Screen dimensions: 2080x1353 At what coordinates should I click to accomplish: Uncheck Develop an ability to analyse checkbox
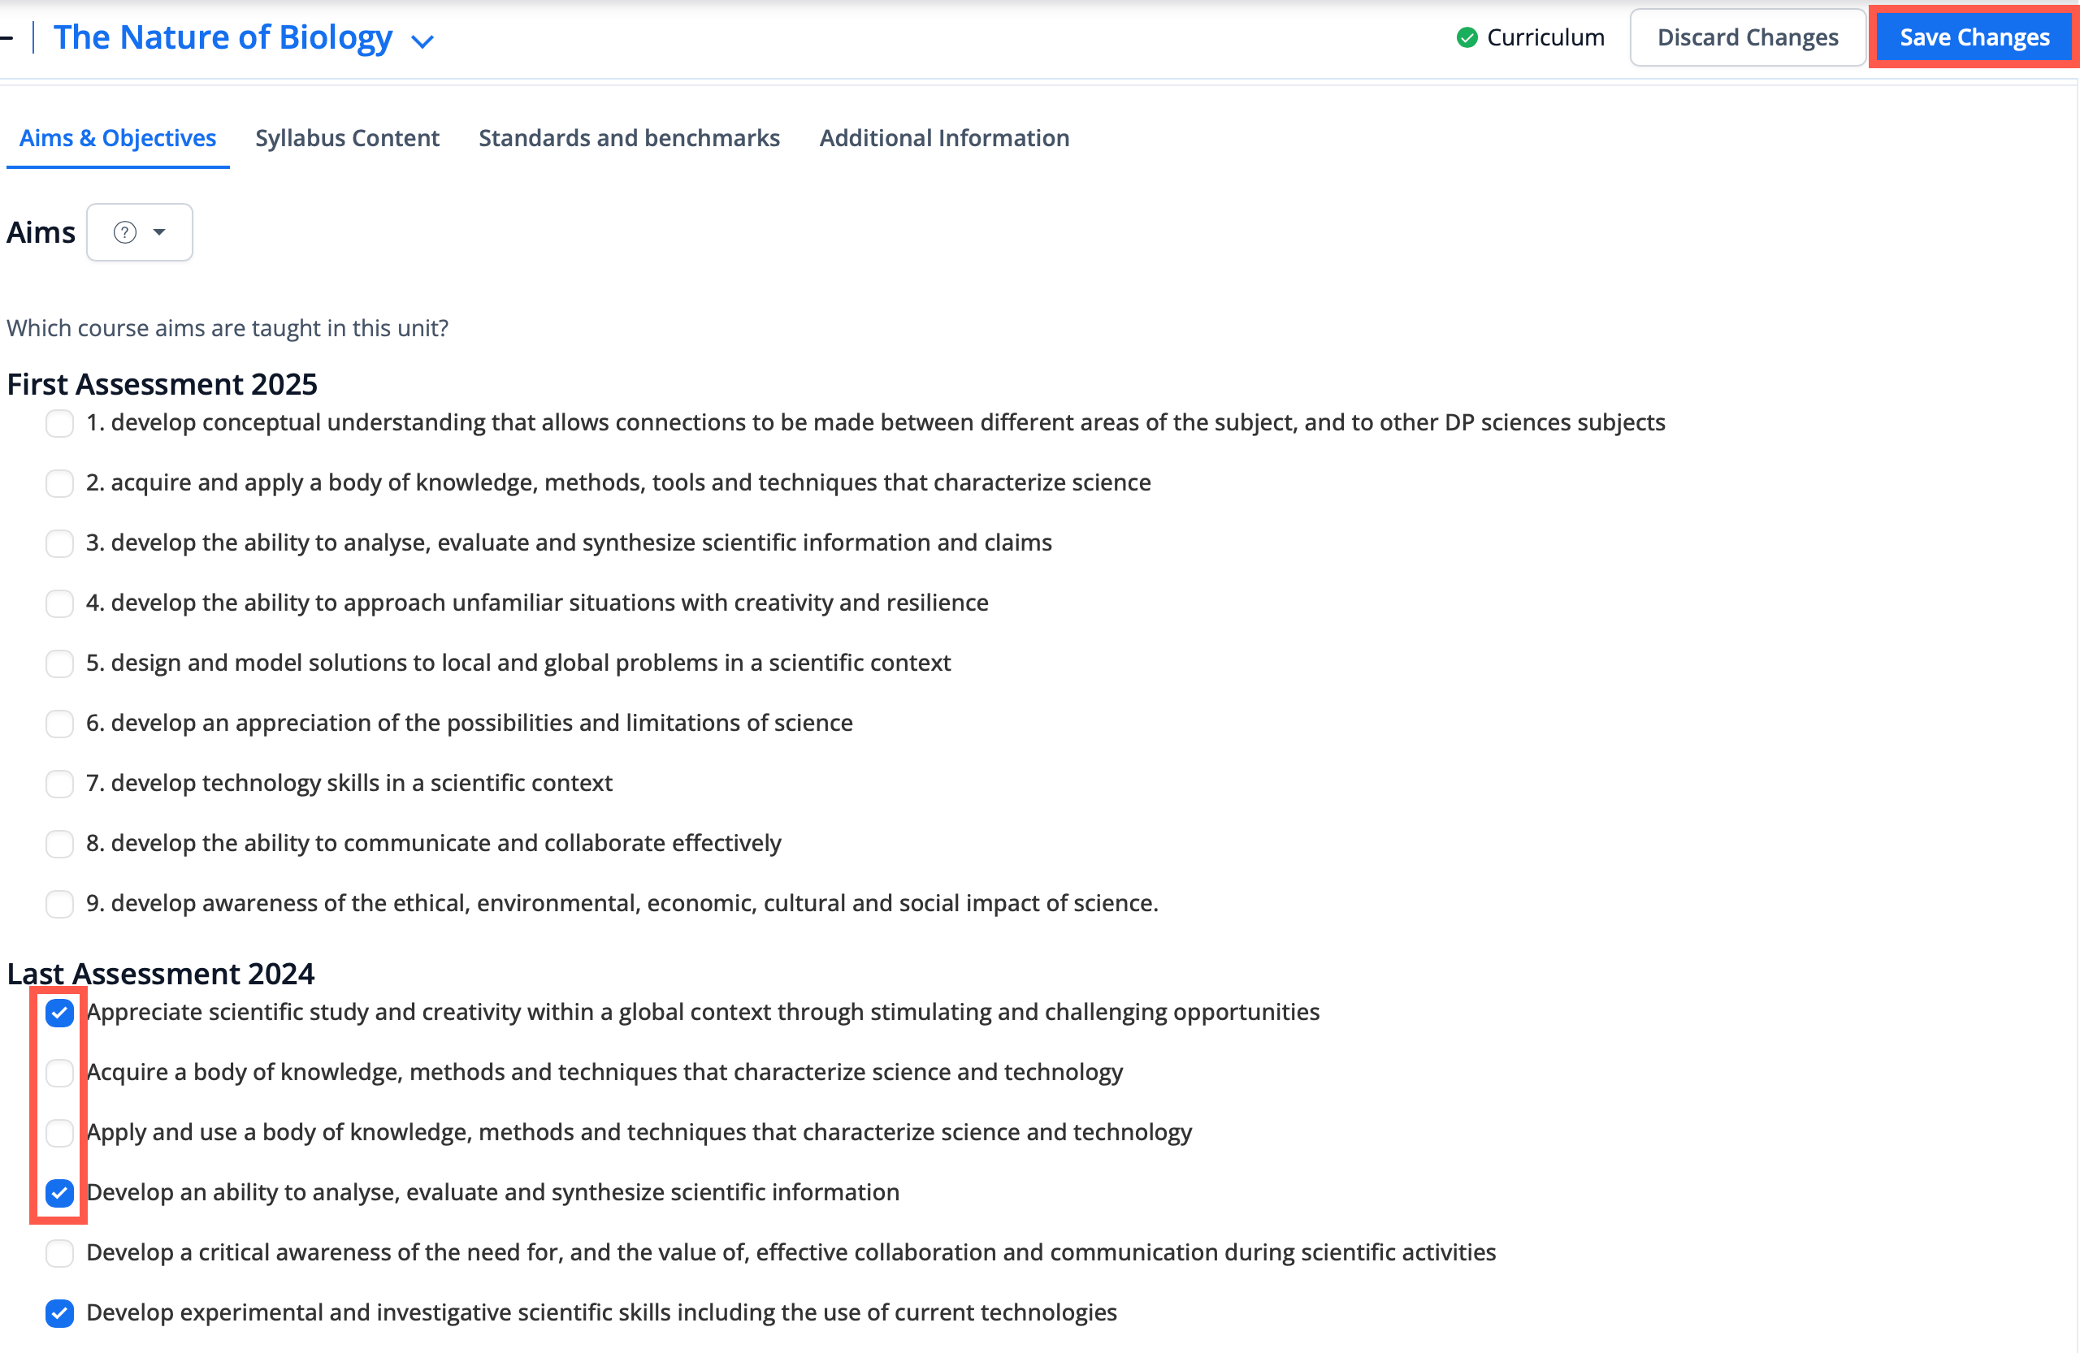coord(59,1193)
